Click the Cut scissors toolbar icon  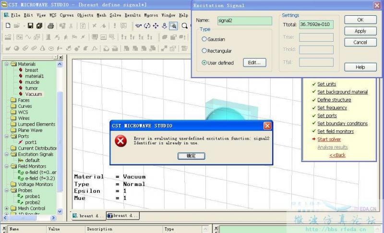click(71, 26)
